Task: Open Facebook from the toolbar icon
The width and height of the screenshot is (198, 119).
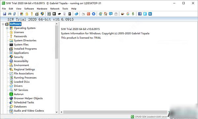Action: tap(140, 14)
